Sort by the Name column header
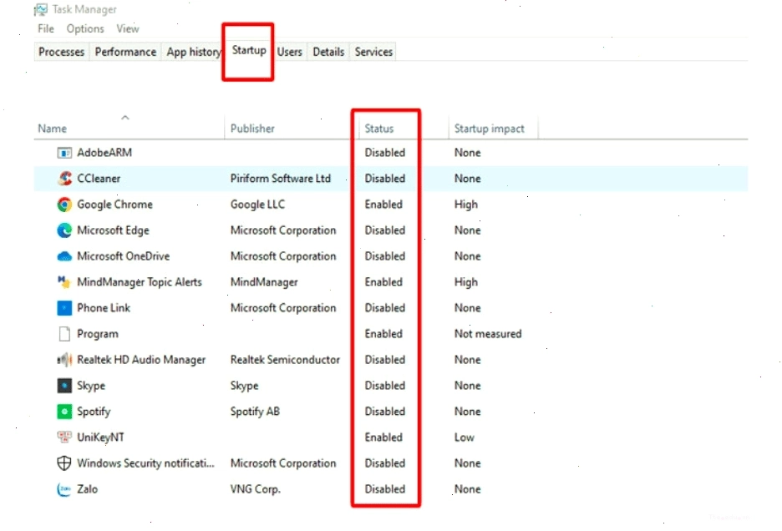Viewport: 782px width, 531px height. (x=53, y=129)
